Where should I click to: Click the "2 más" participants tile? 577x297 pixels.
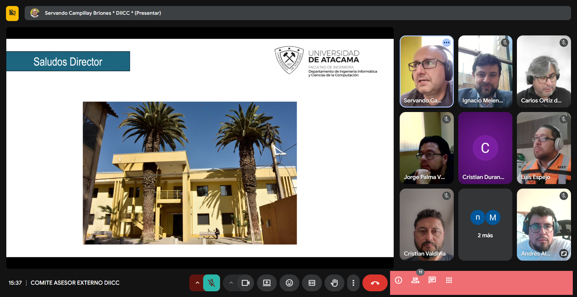485,225
